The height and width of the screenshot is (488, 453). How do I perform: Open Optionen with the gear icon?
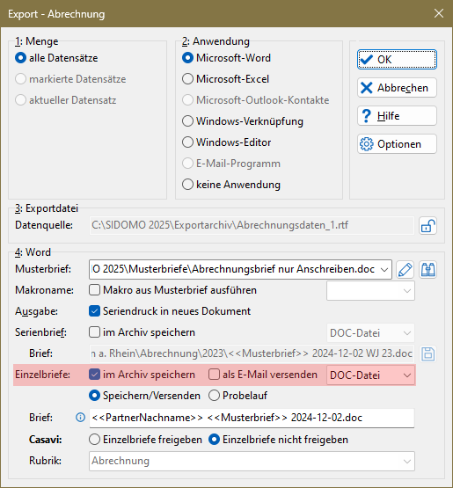[x=397, y=144]
